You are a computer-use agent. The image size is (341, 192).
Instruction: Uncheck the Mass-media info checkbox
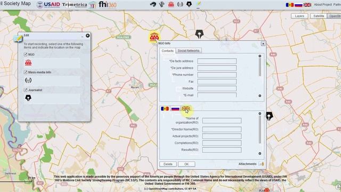[26, 72]
